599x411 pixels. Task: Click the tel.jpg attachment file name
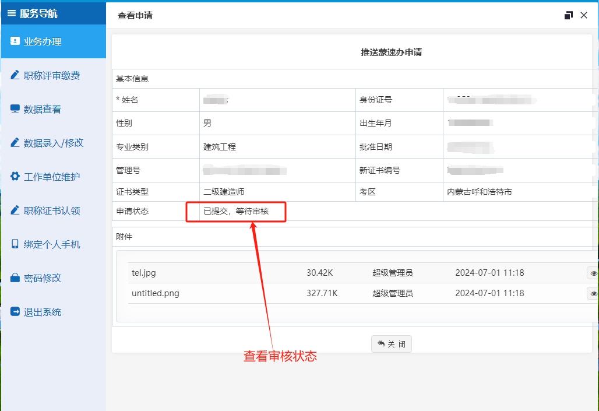tap(144, 273)
